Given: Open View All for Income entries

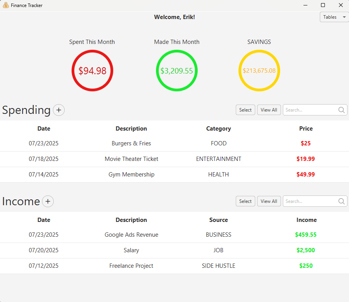Looking at the screenshot, I should click(x=268, y=201).
